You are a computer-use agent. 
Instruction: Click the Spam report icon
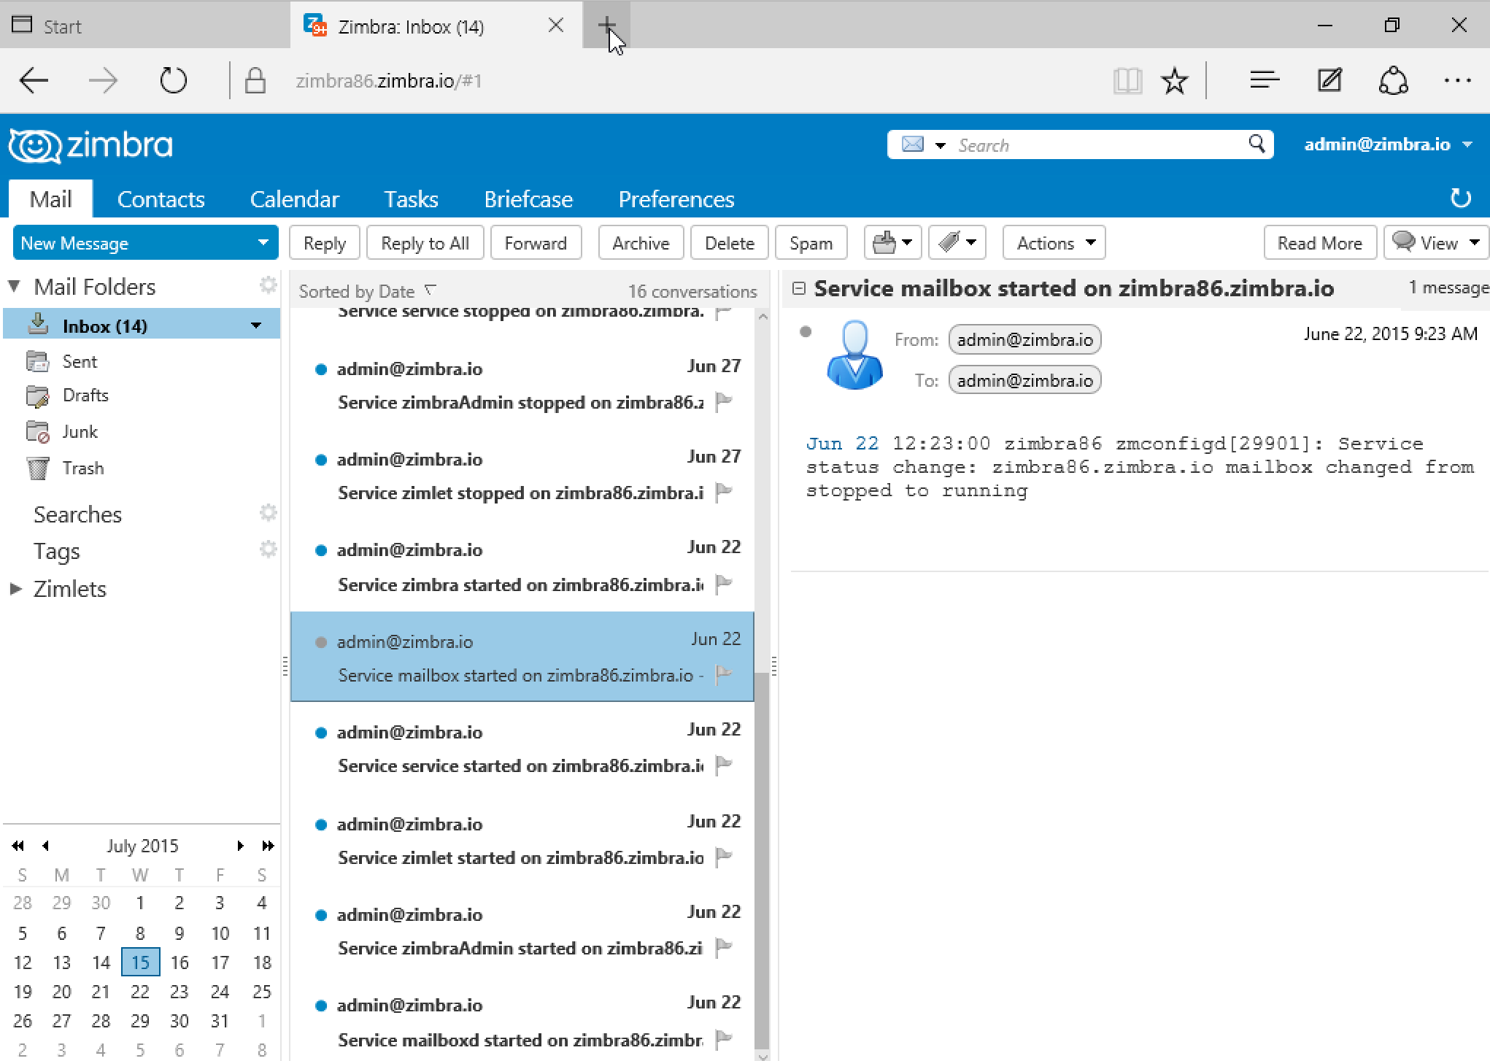[811, 242]
